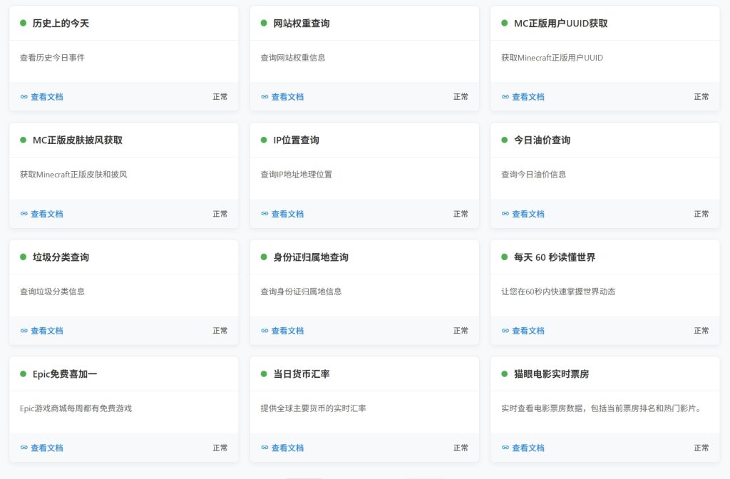The height and width of the screenshot is (479, 730).
Task: Click the green status dot beside 网站权重查询
Action: (x=264, y=23)
